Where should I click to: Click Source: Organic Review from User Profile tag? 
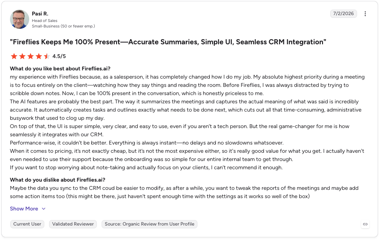pos(149,224)
